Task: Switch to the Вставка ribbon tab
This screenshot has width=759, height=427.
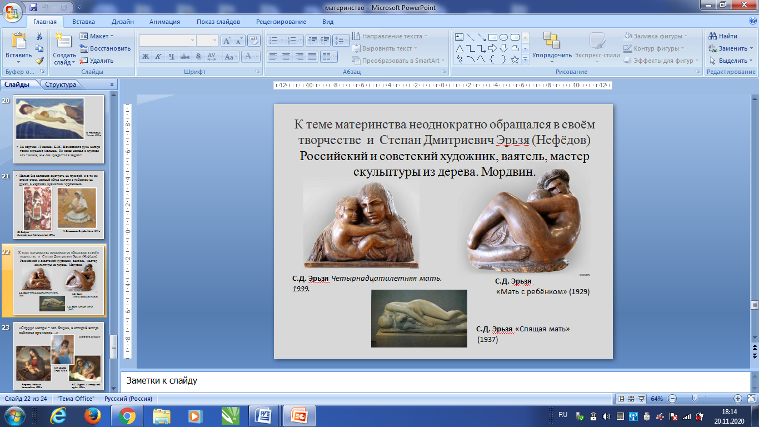Action: click(83, 22)
